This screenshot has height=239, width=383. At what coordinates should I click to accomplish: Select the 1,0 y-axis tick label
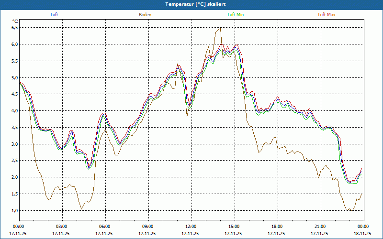[14, 211]
